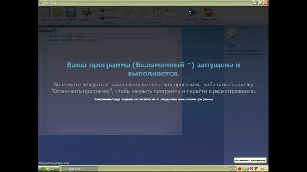The width and height of the screenshot is (307, 172).
Task: Click the dimmed Paste clipboard icon
Action: point(157,12)
